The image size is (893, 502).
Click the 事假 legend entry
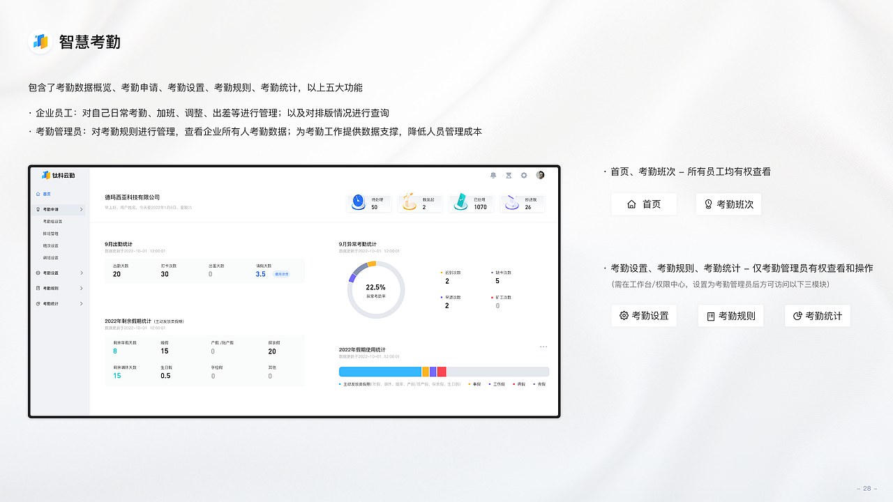click(475, 384)
